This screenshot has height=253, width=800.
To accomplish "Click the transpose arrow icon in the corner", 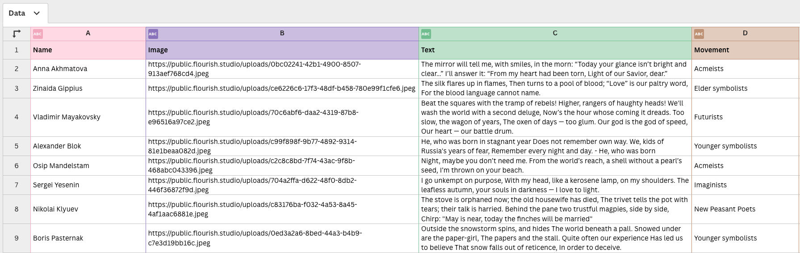I will pyautogui.click(x=17, y=34).
